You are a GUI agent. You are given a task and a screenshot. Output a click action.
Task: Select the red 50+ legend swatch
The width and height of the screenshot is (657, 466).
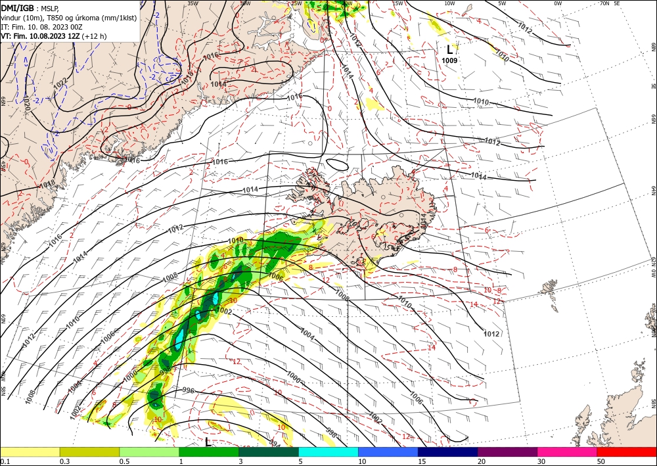(627, 452)
